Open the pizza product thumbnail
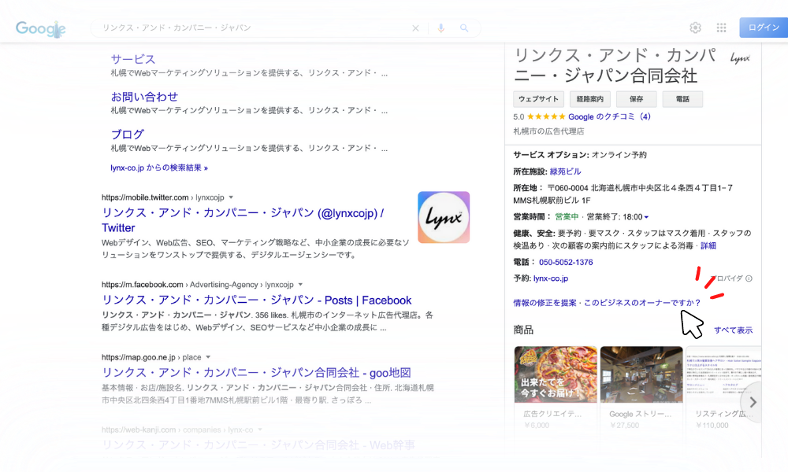The height and width of the screenshot is (472, 788). point(556,374)
